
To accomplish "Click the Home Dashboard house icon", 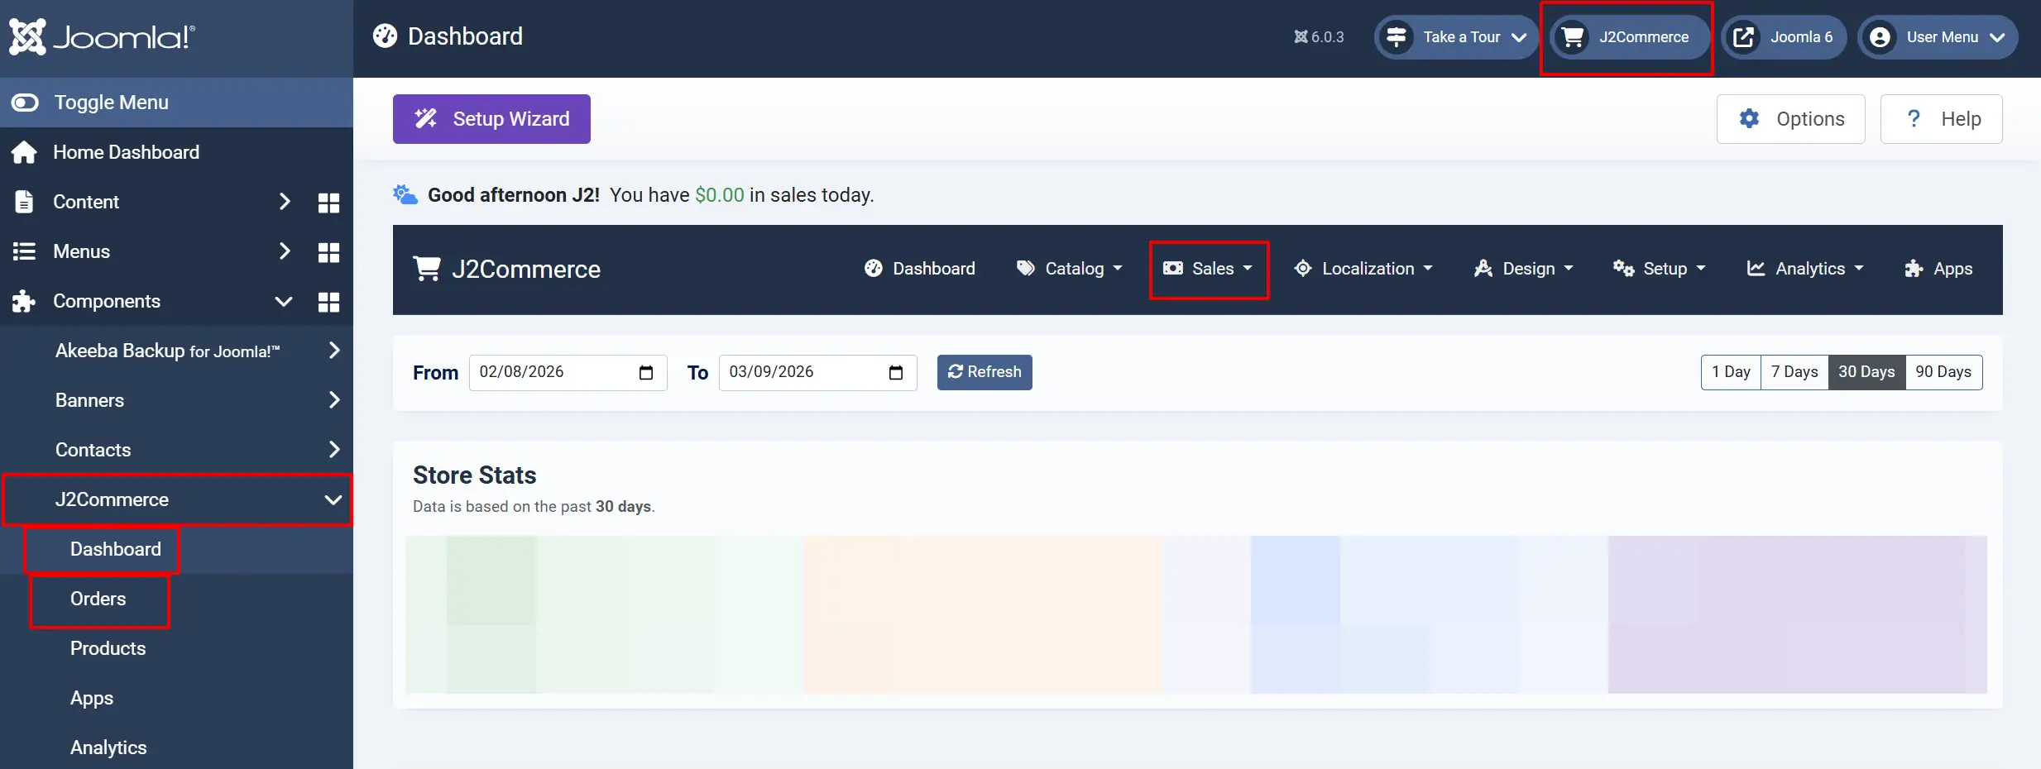I will point(24,152).
